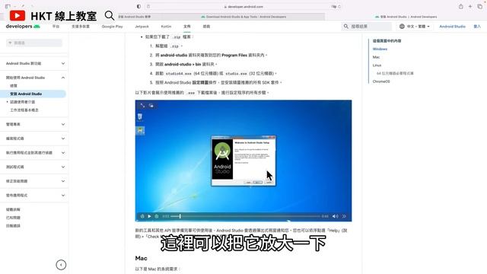487x274 pixels.
Task: Click the Safari forward arrow
Action: pos(32,6)
